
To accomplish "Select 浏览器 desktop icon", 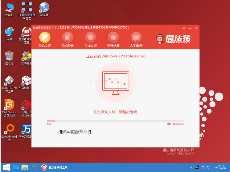I will [44, 10].
